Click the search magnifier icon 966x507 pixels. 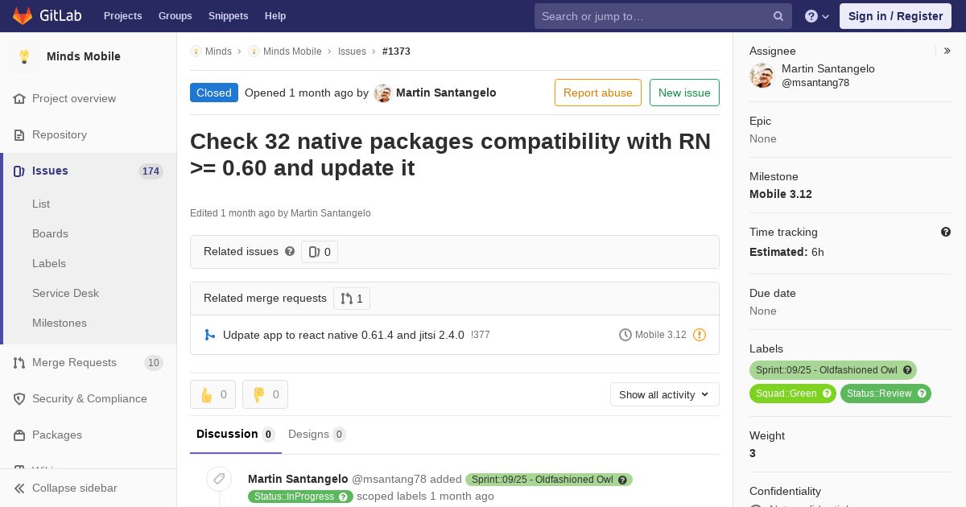click(x=778, y=16)
